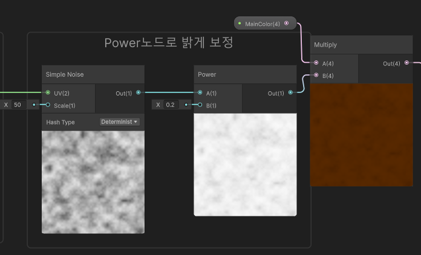Image resolution: width=421 pixels, height=255 pixels.
Task: Select the Multiply node title bar
Action: coord(361,45)
